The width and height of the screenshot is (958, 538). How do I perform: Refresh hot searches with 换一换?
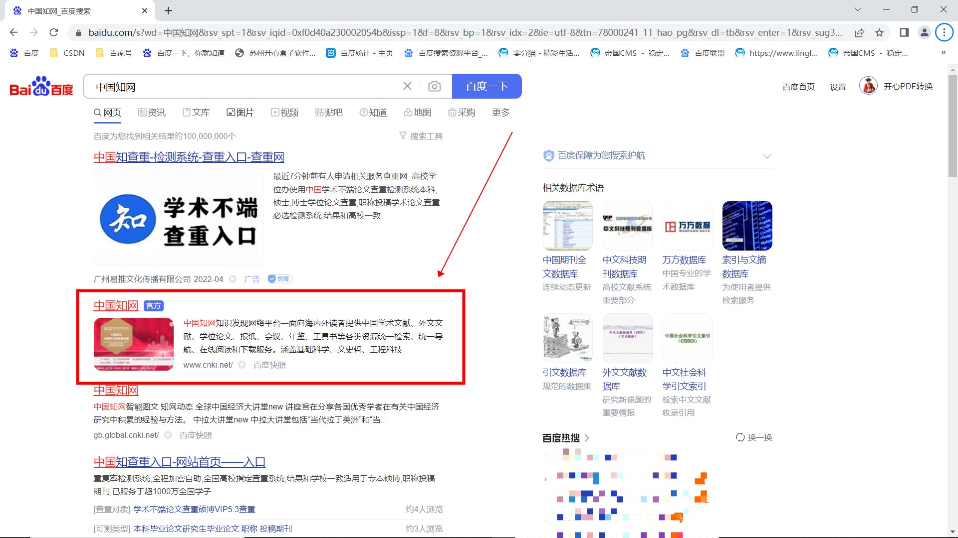click(754, 437)
